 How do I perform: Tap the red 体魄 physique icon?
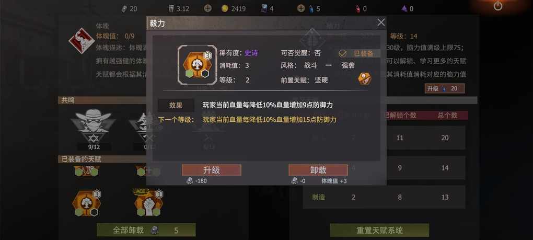pos(81,40)
